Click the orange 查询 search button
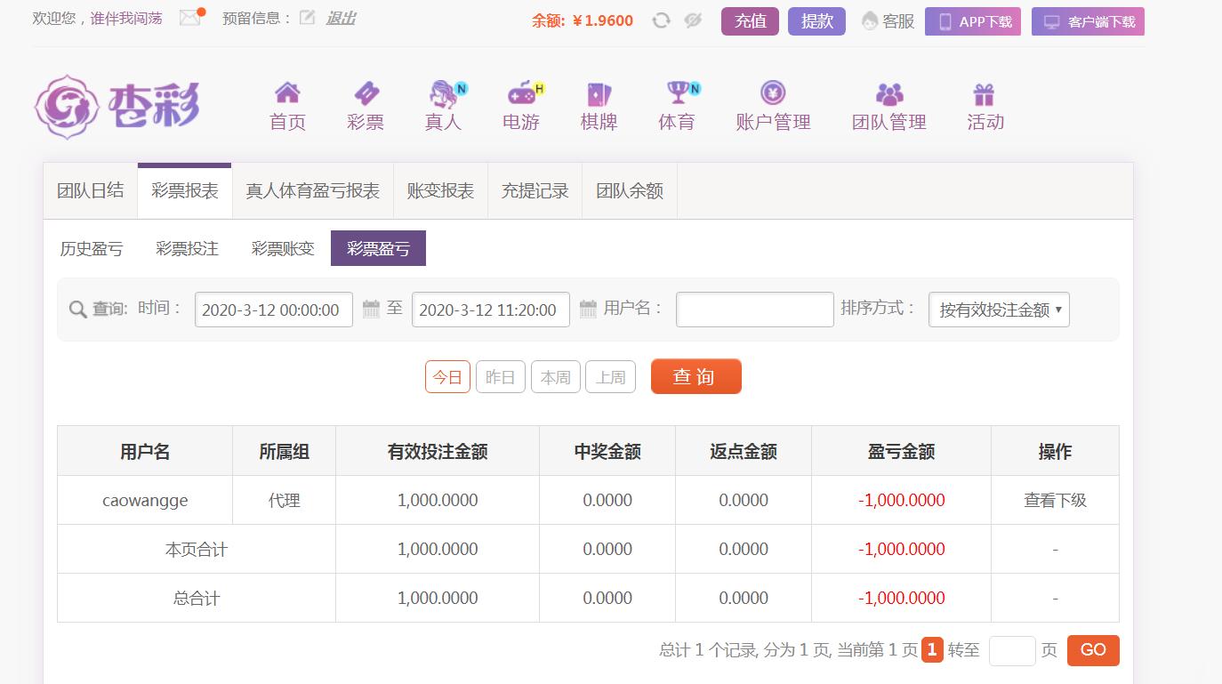1222x684 pixels. 695,376
